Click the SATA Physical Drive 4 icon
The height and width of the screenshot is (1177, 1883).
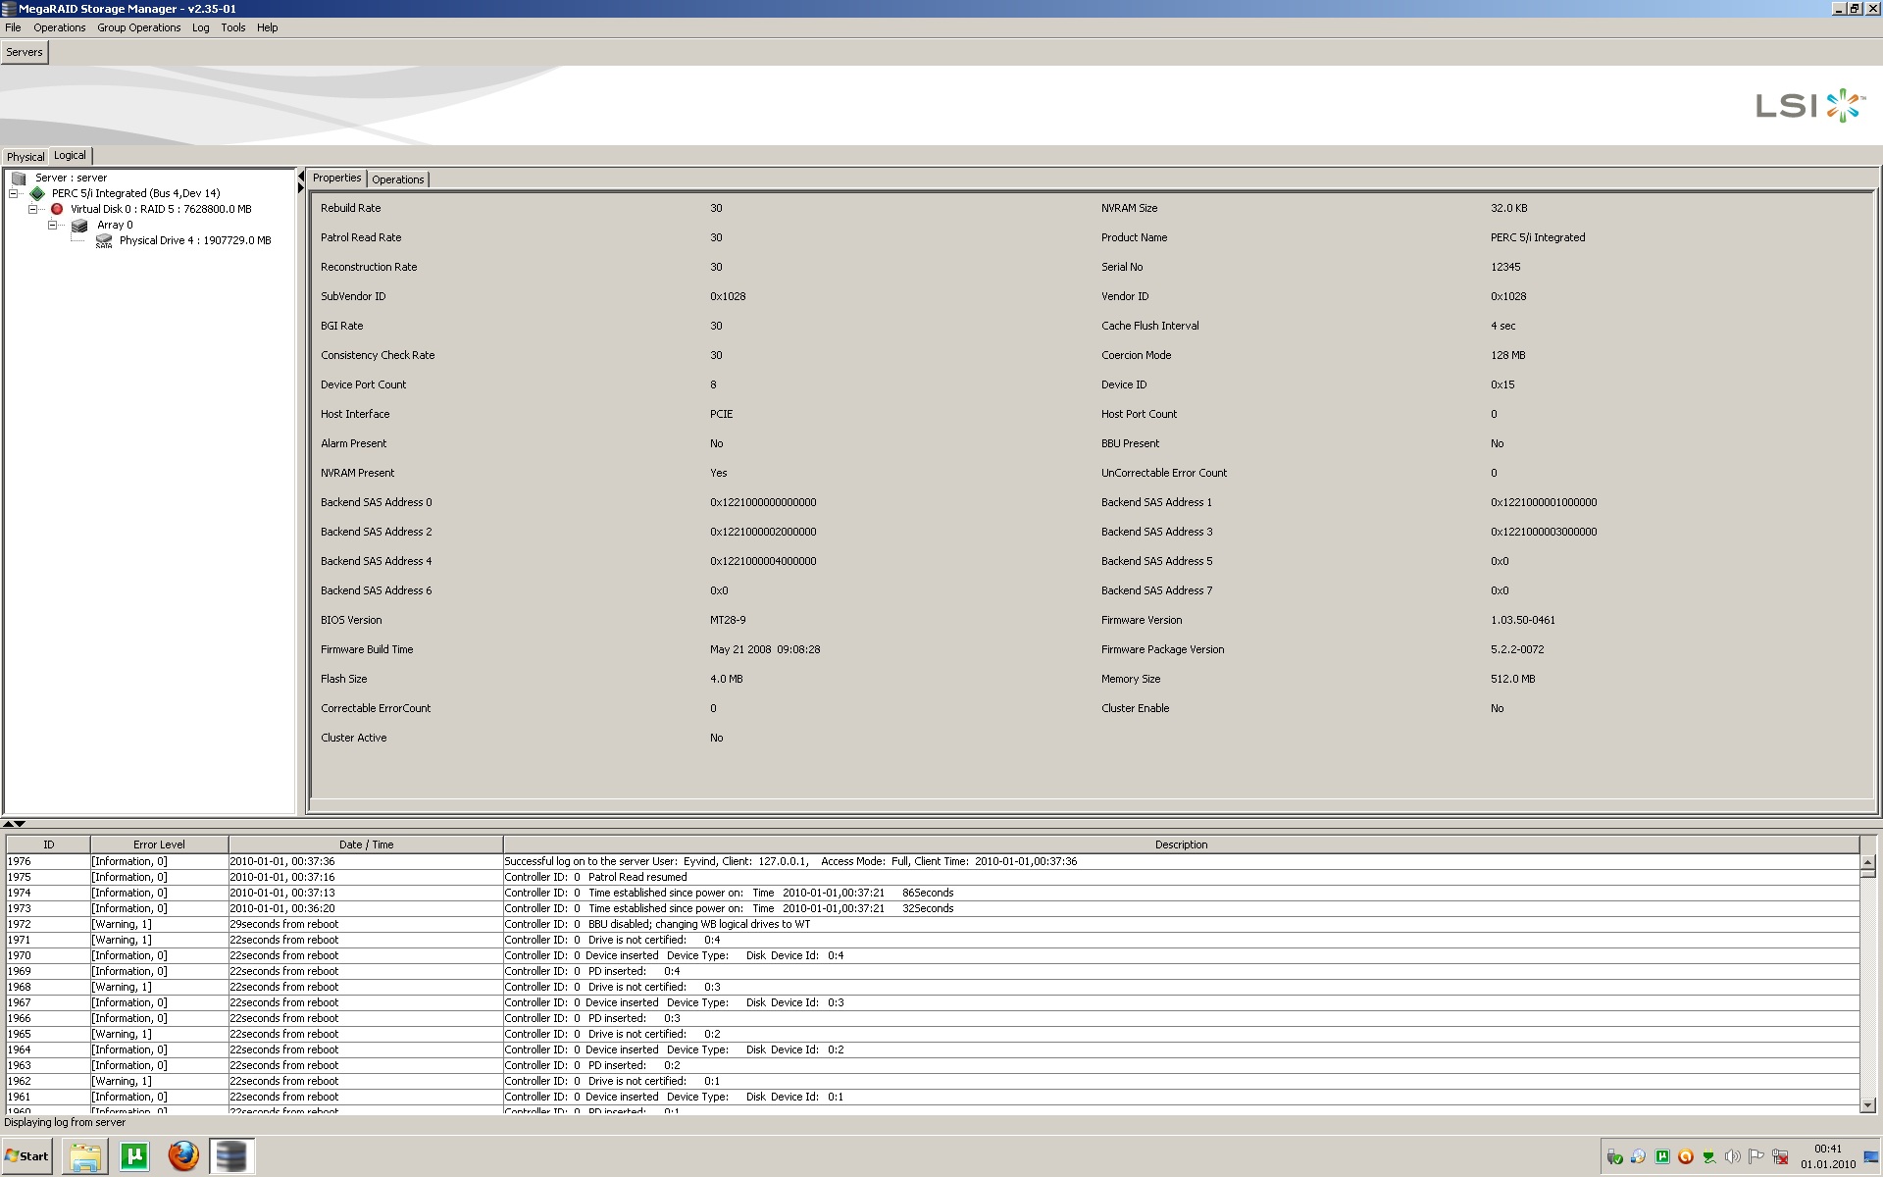point(104,241)
